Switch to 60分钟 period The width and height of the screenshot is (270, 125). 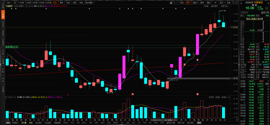41,3
